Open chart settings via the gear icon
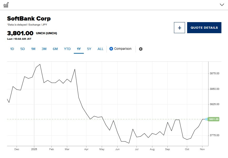The width and height of the screenshot is (228, 158). pyautogui.click(x=141, y=49)
